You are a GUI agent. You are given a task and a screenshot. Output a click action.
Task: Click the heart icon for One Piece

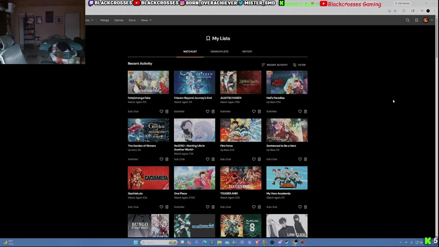(207, 207)
